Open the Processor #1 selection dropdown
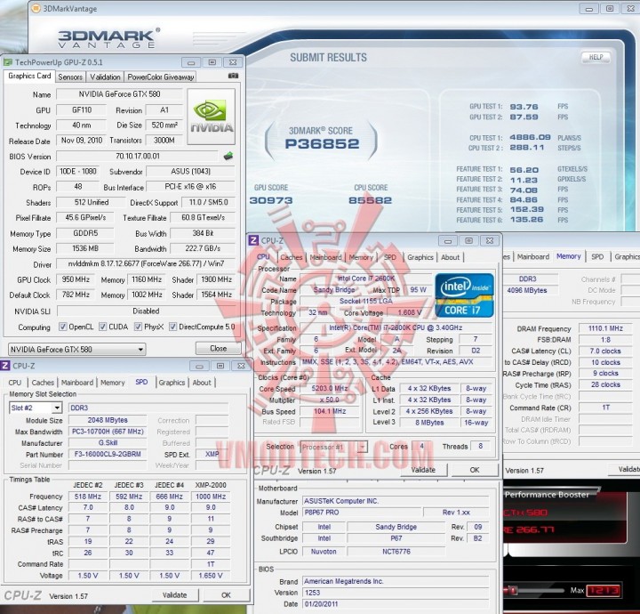The height and width of the screenshot is (614, 640). coord(334,447)
